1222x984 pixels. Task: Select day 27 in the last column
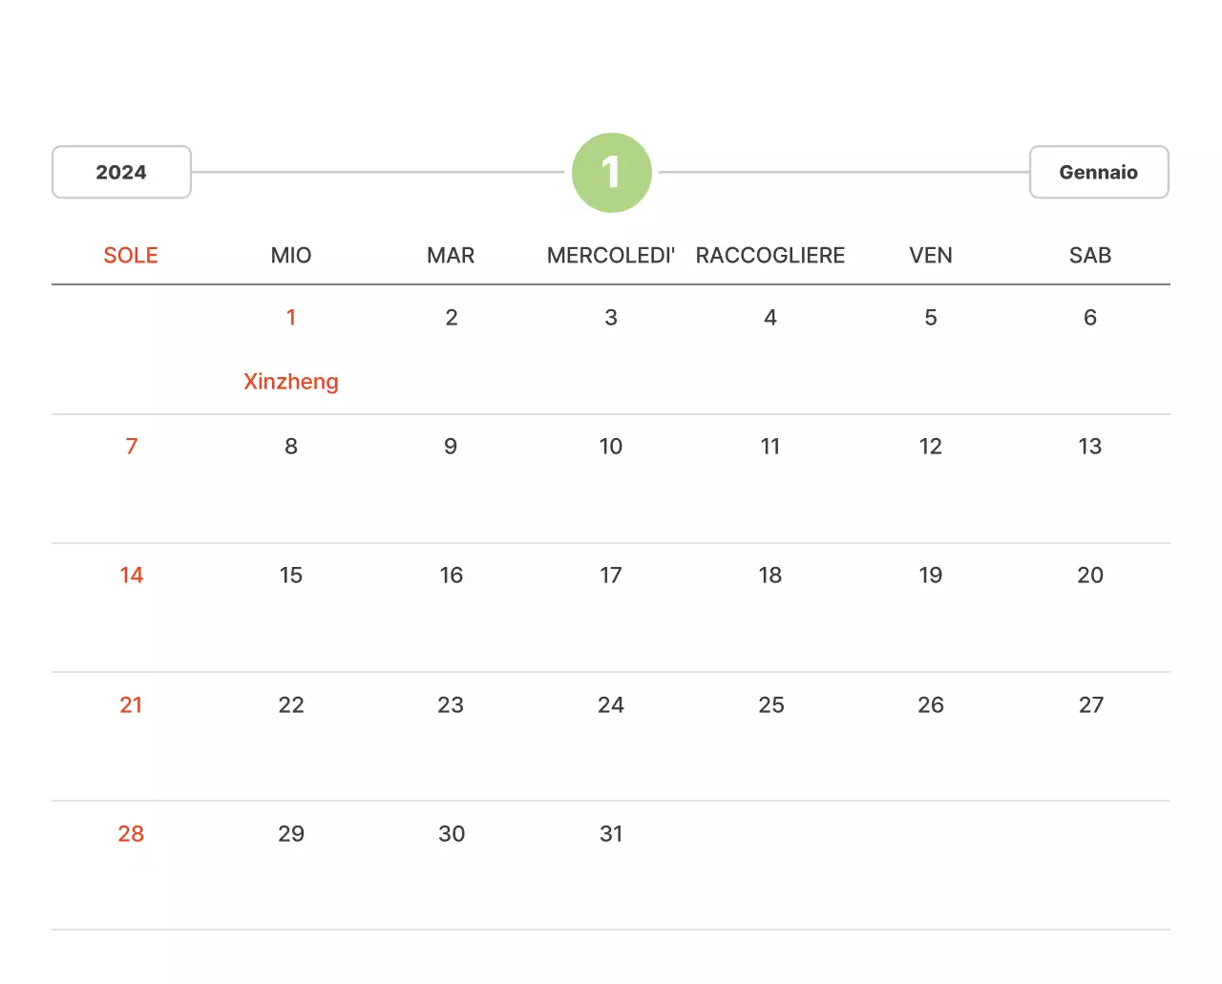1090,704
